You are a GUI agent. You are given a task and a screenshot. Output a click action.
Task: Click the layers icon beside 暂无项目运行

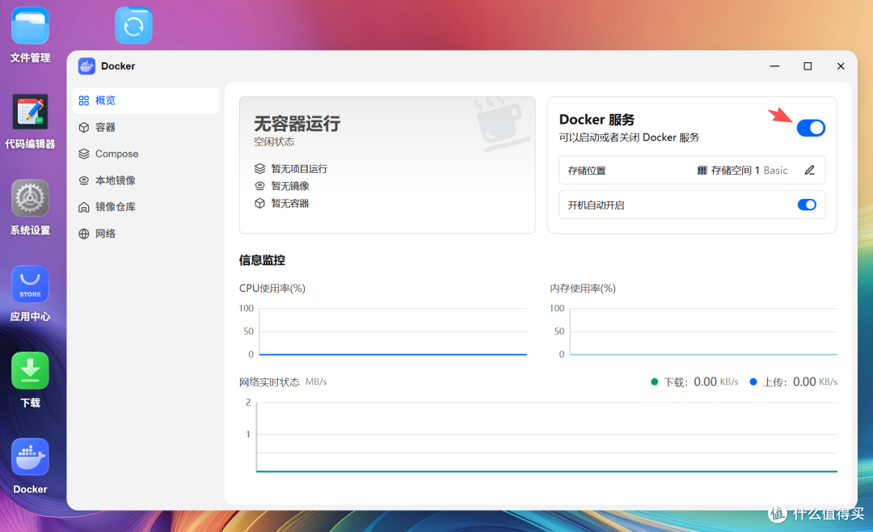(x=259, y=168)
